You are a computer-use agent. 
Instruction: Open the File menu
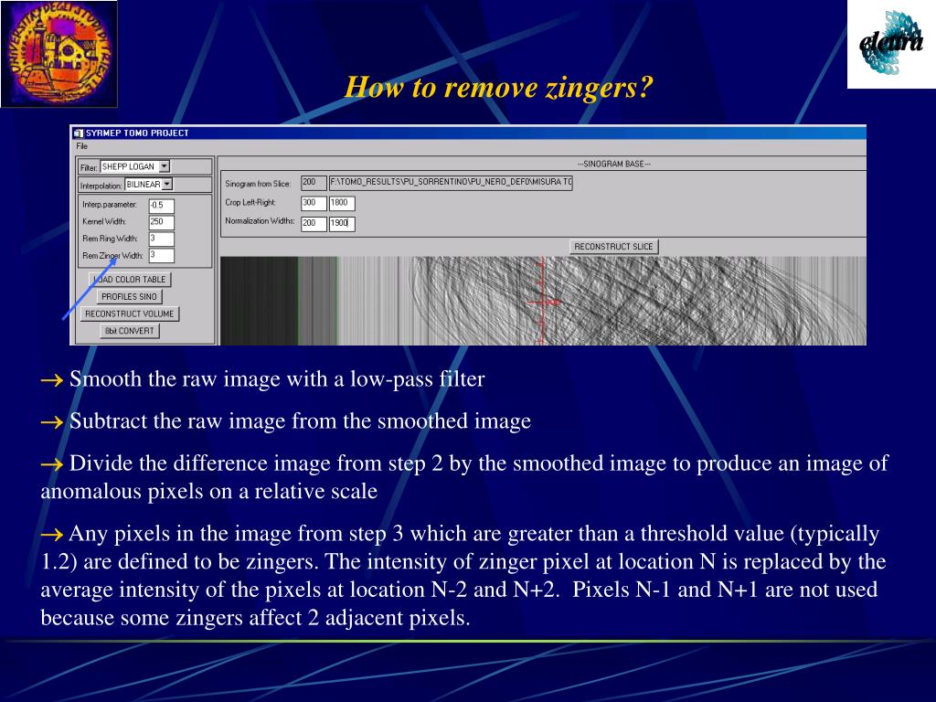(81, 146)
